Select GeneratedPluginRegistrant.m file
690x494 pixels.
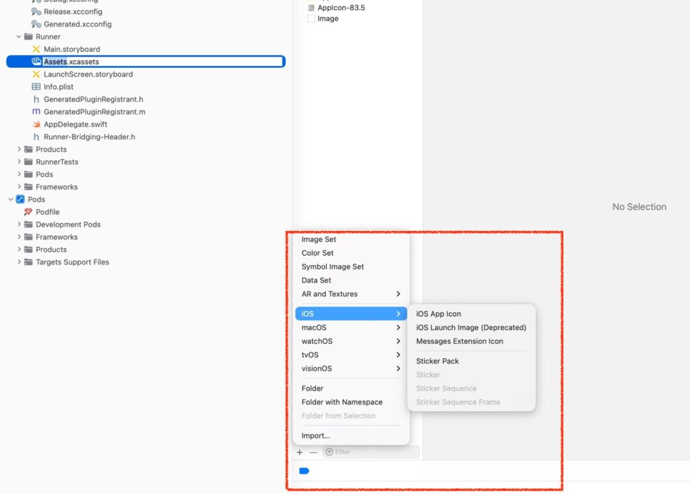tap(94, 112)
